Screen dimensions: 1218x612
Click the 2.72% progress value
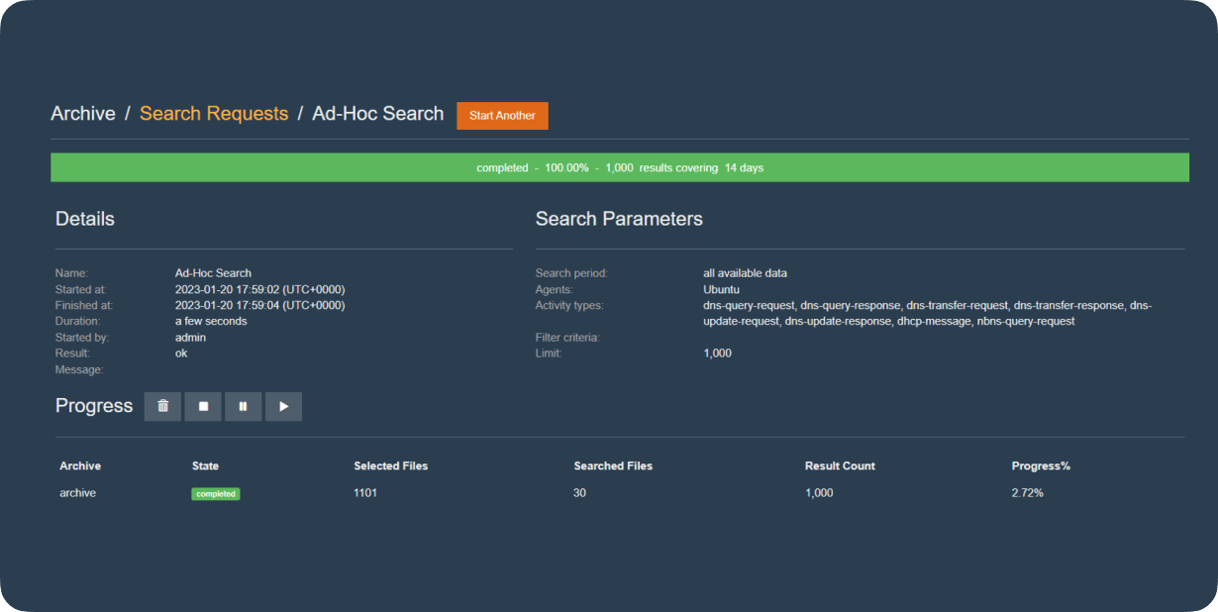pos(1027,493)
